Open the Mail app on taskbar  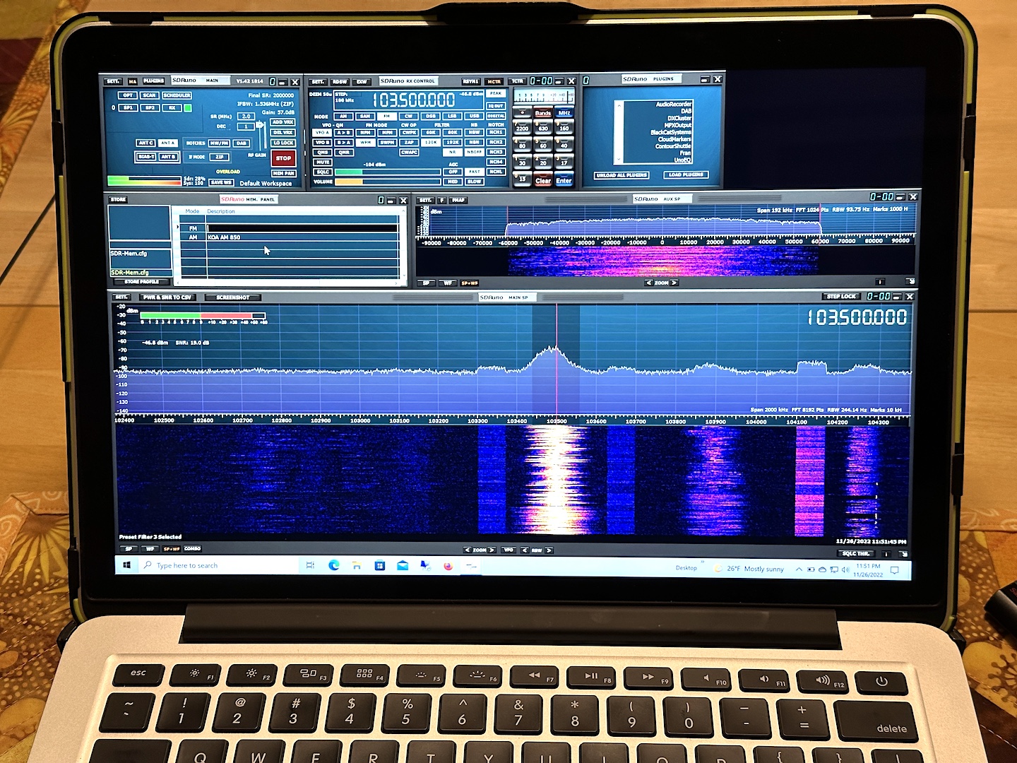tap(403, 565)
